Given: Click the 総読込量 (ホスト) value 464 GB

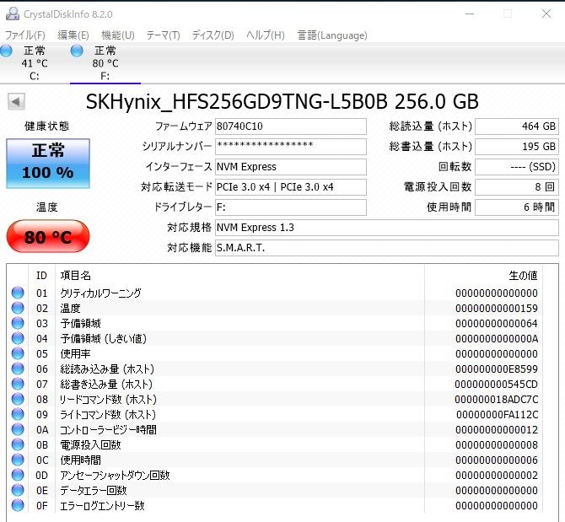Looking at the screenshot, I should coord(517,126).
